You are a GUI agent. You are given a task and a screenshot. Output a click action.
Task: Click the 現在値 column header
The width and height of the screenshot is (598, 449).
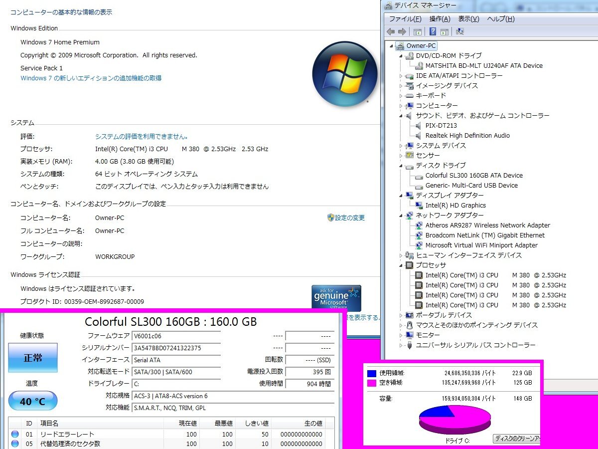pyautogui.click(x=182, y=424)
